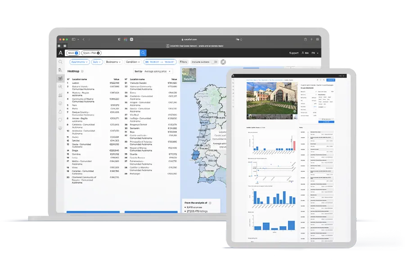
Task: Click the blue button at top right of tablet page
Action: pos(331,80)
